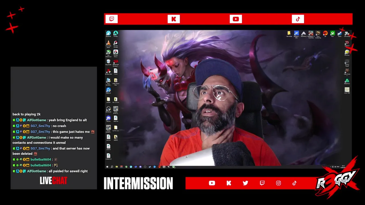Viewport: 365px width, 205px height.
Task: Open the Anno 1800 desktop shortcut
Action: click(347, 91)
